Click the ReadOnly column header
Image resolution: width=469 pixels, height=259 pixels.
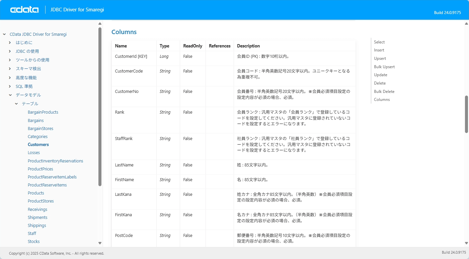point(192,46)
